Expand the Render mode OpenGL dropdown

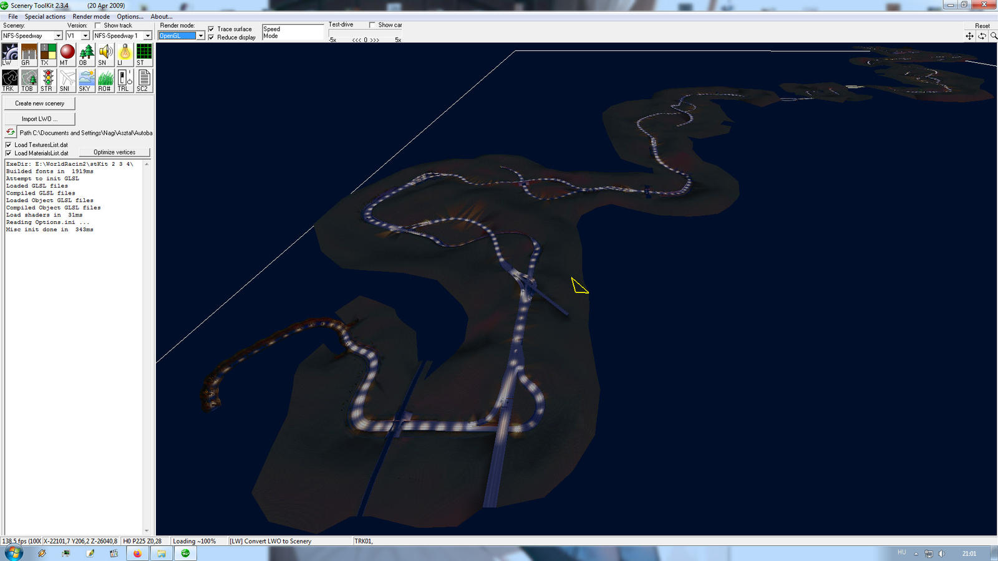200,36
